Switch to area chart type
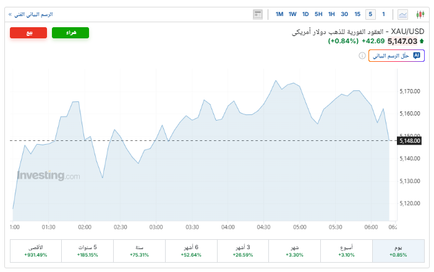The image size is (434, 272). tap(403, 14)
